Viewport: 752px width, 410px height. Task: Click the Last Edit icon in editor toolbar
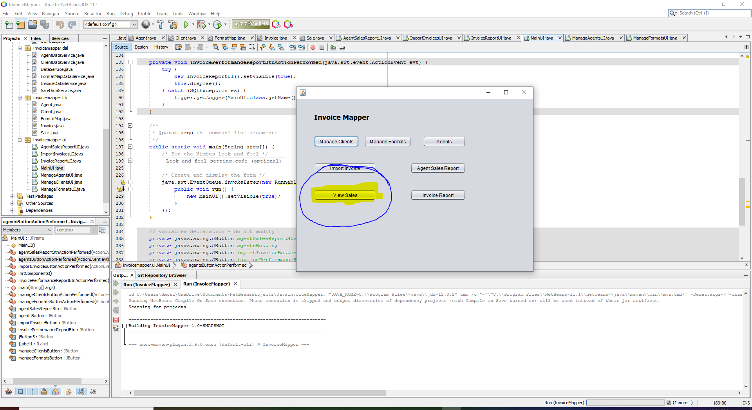pyautogui.click(x=179, y=47)
